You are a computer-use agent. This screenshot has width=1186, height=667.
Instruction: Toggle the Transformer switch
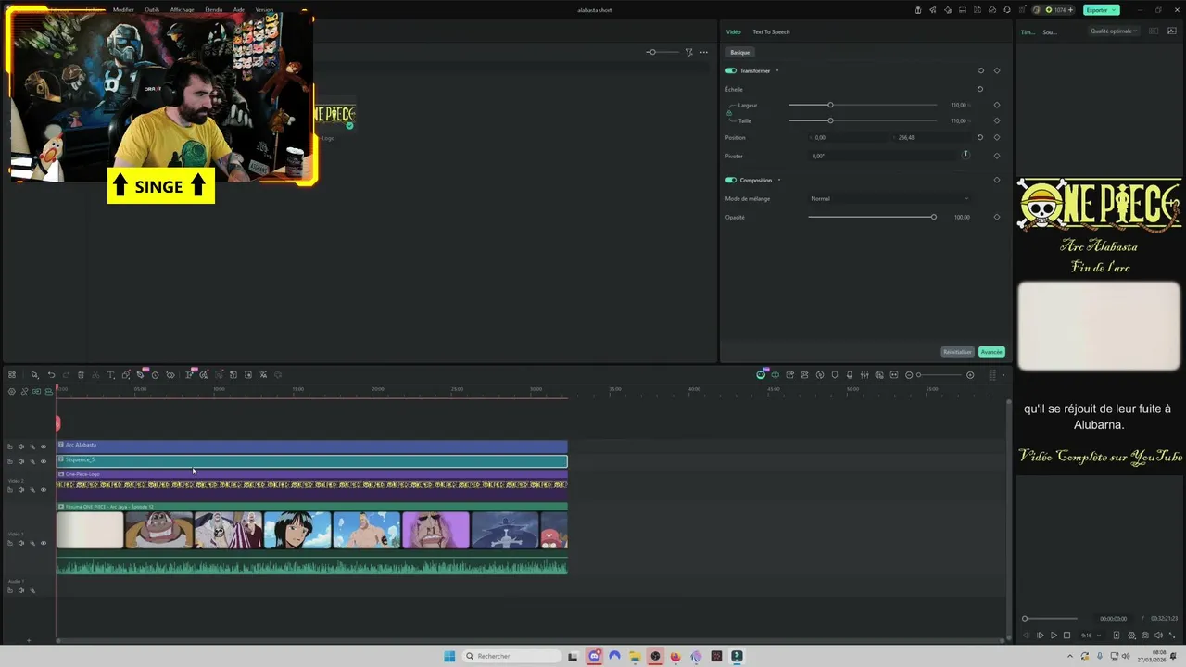point(731,70)
